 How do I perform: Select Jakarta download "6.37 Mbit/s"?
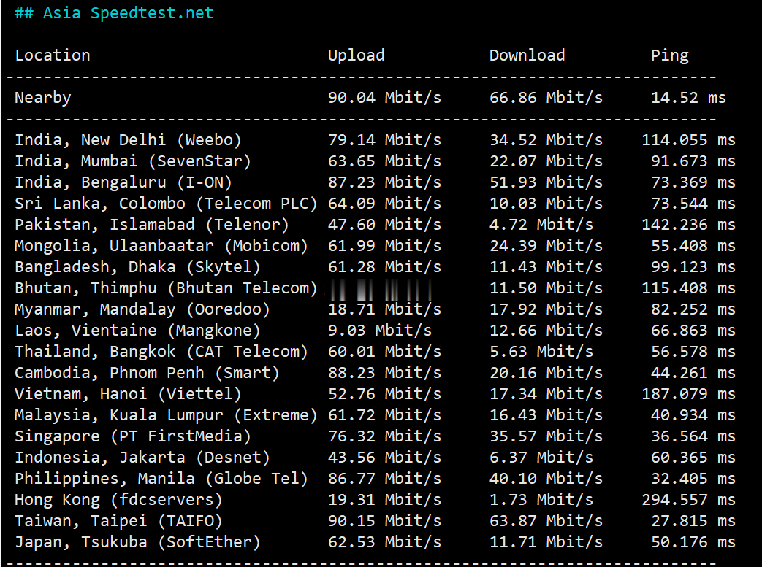541,458
